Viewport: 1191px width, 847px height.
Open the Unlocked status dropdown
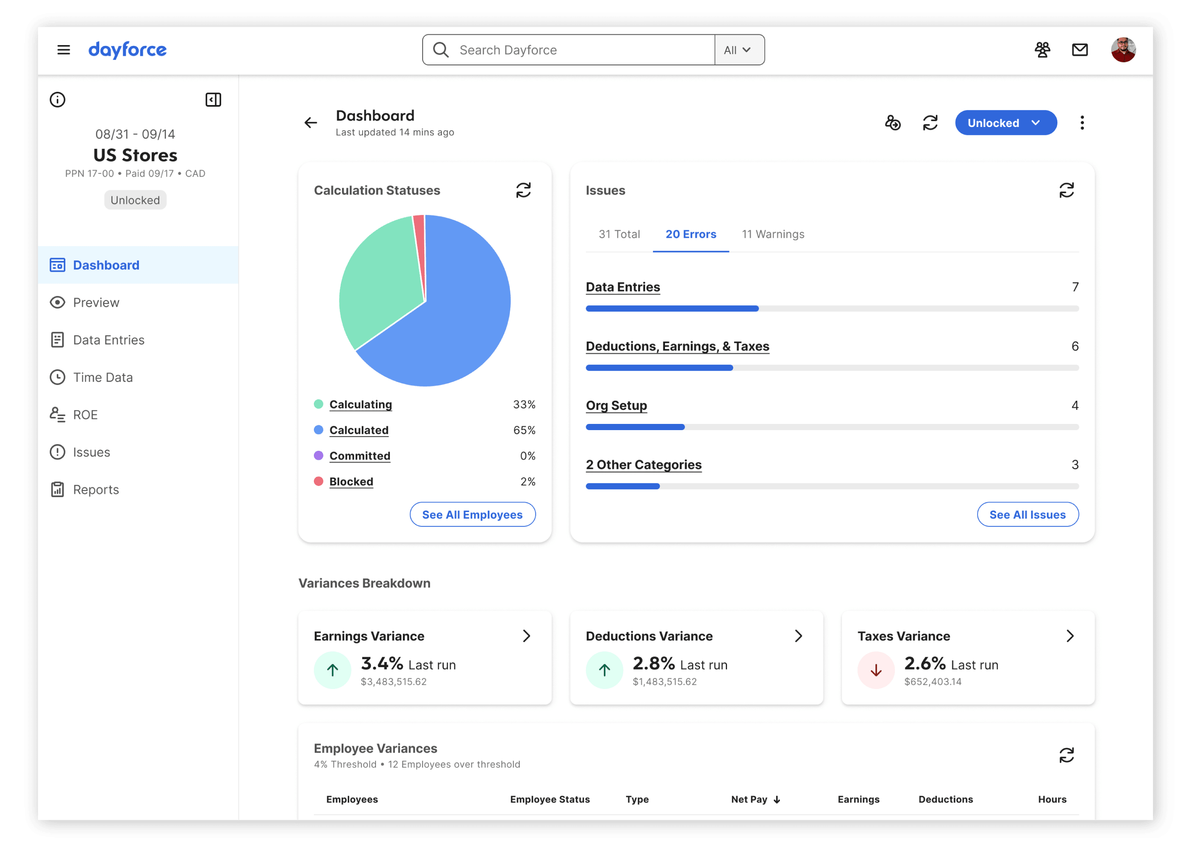click(1005, 122)
